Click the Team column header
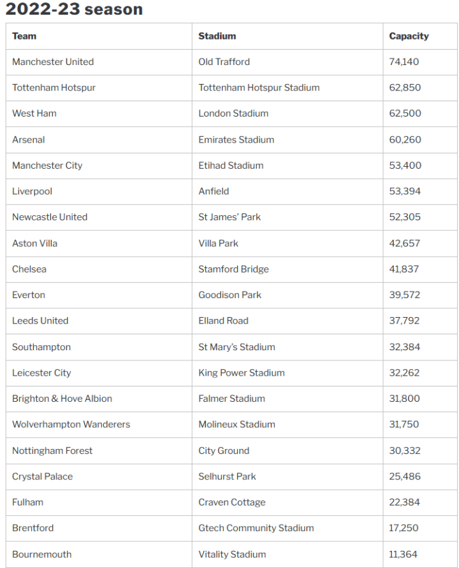The image size is (459, 568). point(24,36)
